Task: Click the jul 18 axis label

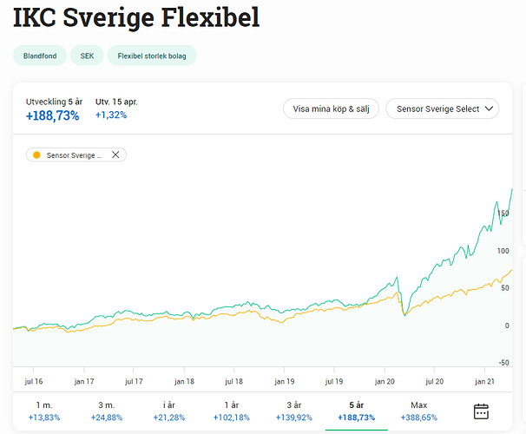Action: [233, 381]
